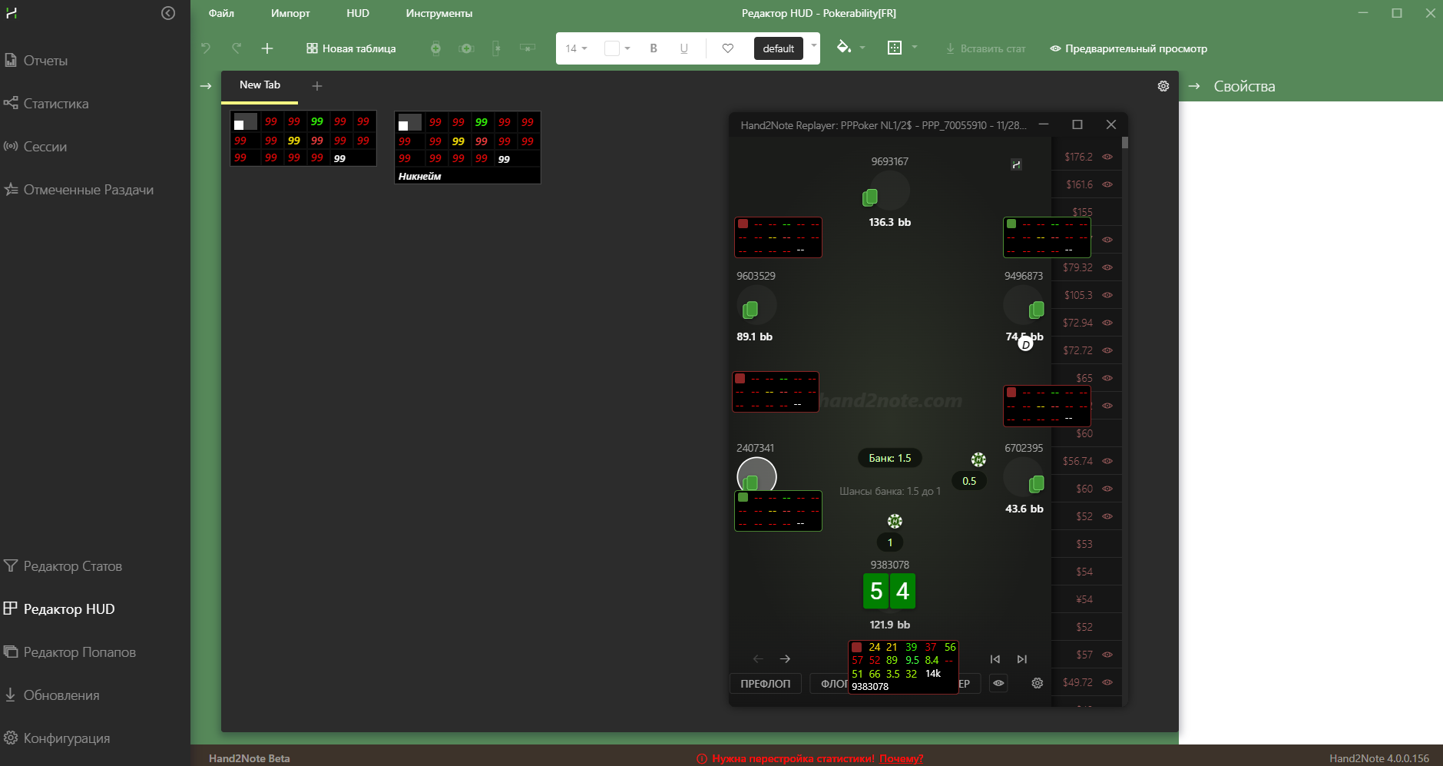Toggle eye icon next to $176.2
This screenshot has height=766, width=1443.
(1107, 157)
